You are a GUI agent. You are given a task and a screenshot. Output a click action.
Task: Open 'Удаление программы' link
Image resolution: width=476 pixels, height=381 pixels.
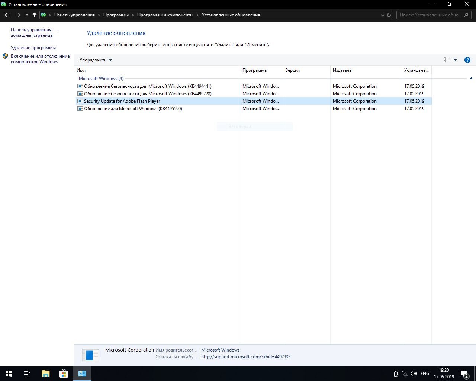point(33,48)
